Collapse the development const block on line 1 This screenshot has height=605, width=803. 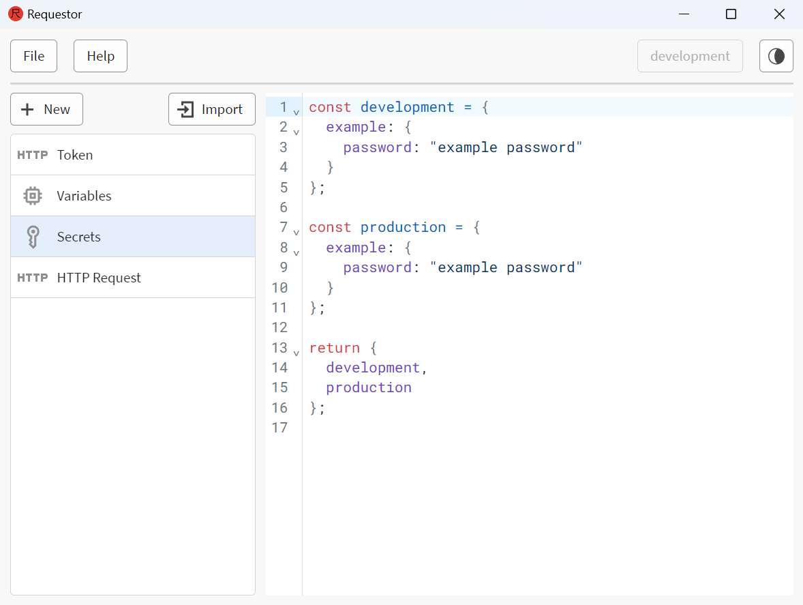(296, 110)
